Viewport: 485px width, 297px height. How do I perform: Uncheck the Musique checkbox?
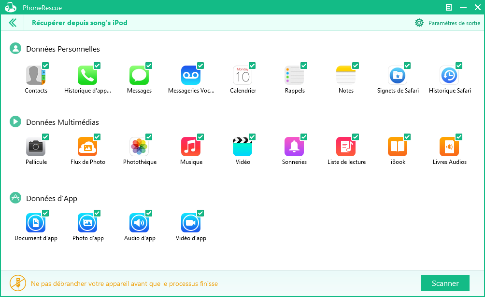point(200,137)
